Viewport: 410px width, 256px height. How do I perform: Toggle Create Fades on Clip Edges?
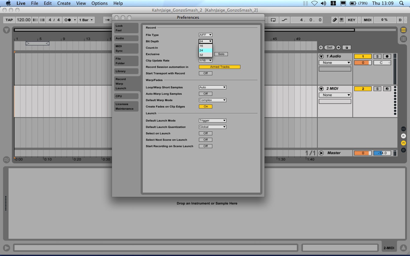click(205, 107)
